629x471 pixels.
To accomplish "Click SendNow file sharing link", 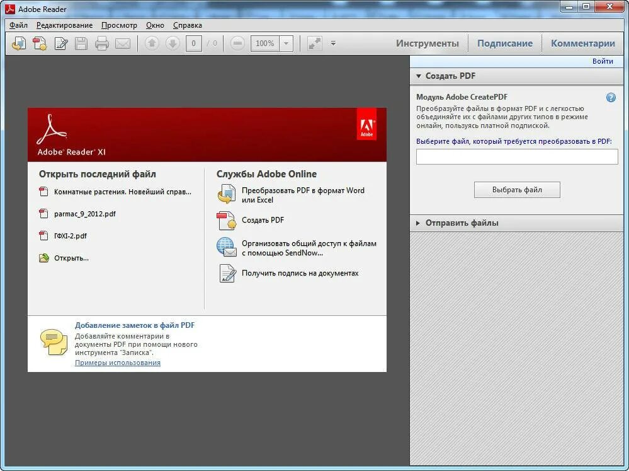I will tap(309, 248).
